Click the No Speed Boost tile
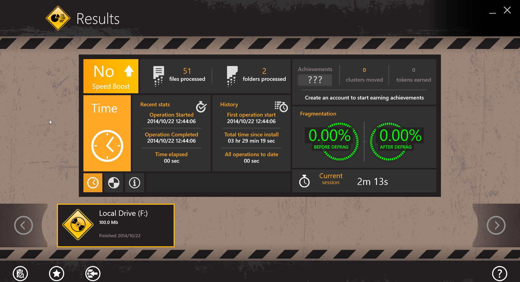The height and width of the screenshot is (282, 520). [x=111, y=76]
